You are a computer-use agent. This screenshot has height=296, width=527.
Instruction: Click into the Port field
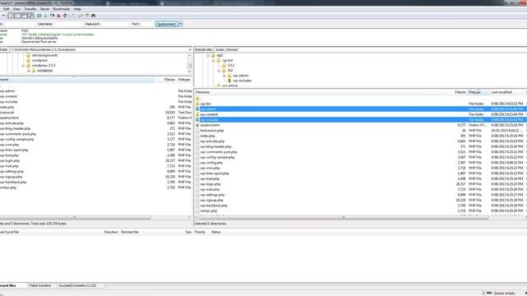tap(147, 24)
